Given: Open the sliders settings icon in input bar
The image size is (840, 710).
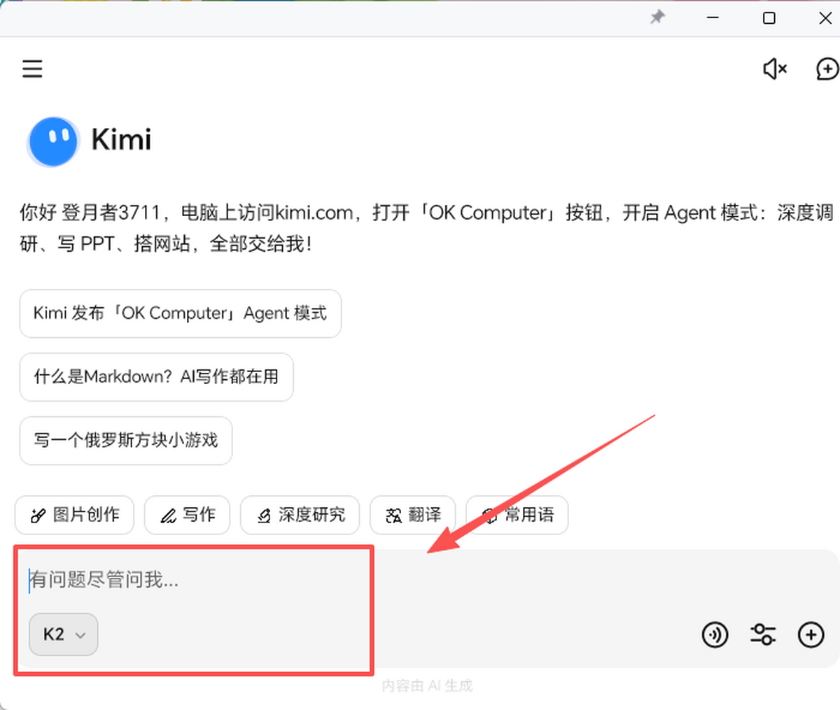Looking at the screenshot, I should (763, 635).
